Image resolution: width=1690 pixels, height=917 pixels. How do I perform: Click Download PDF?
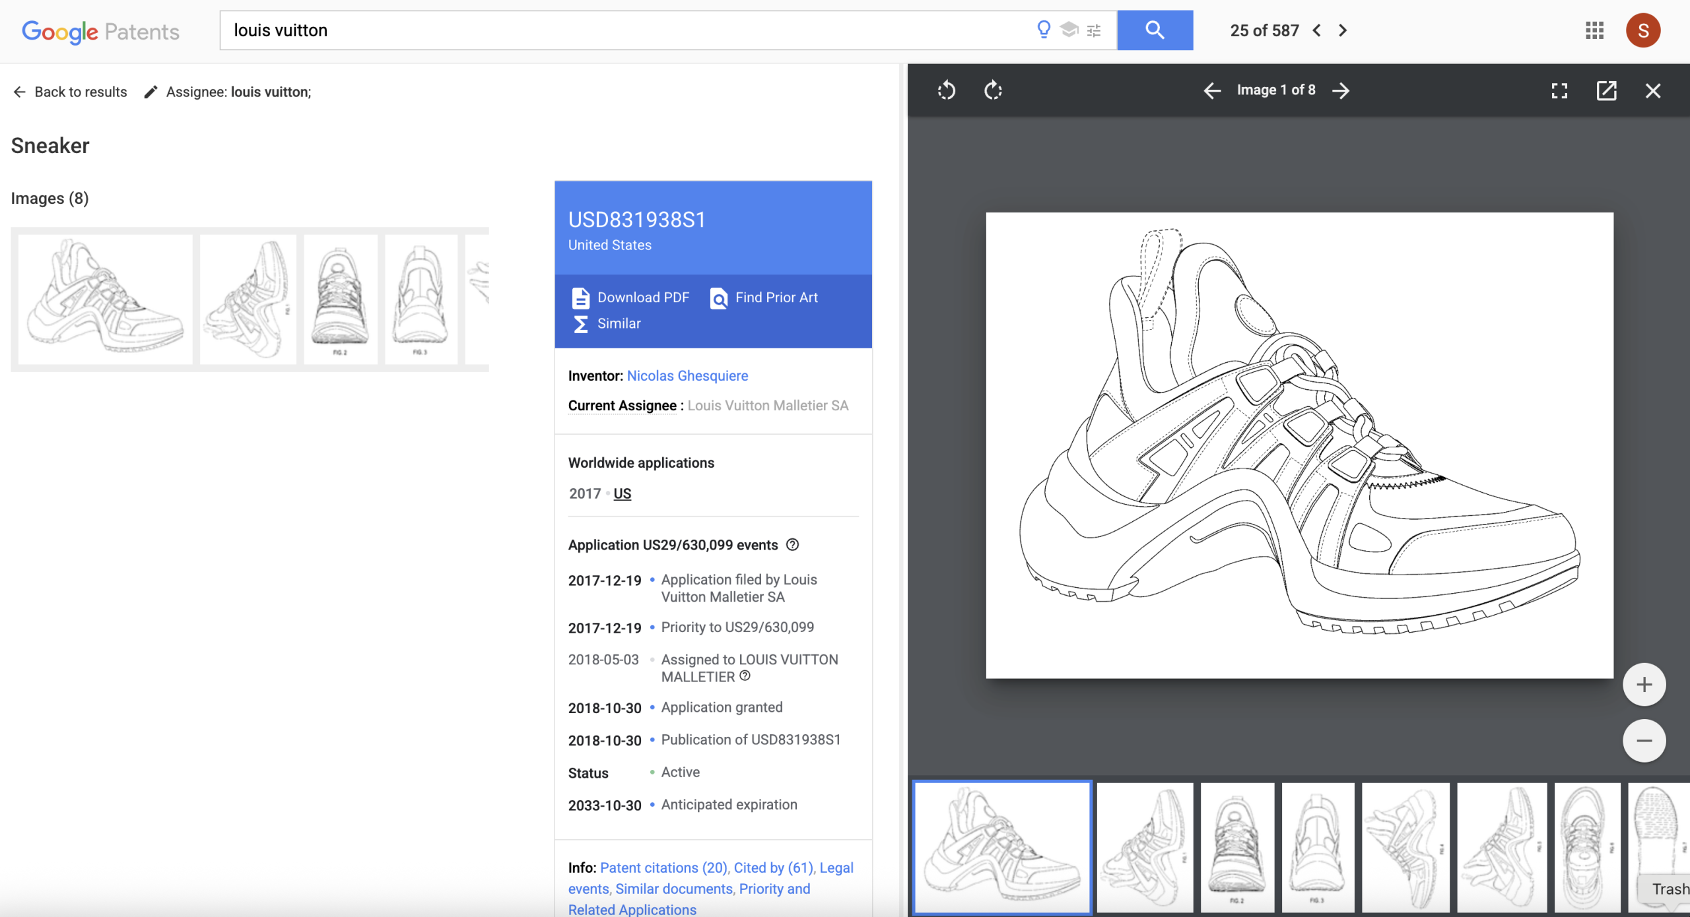click(630, 298)
